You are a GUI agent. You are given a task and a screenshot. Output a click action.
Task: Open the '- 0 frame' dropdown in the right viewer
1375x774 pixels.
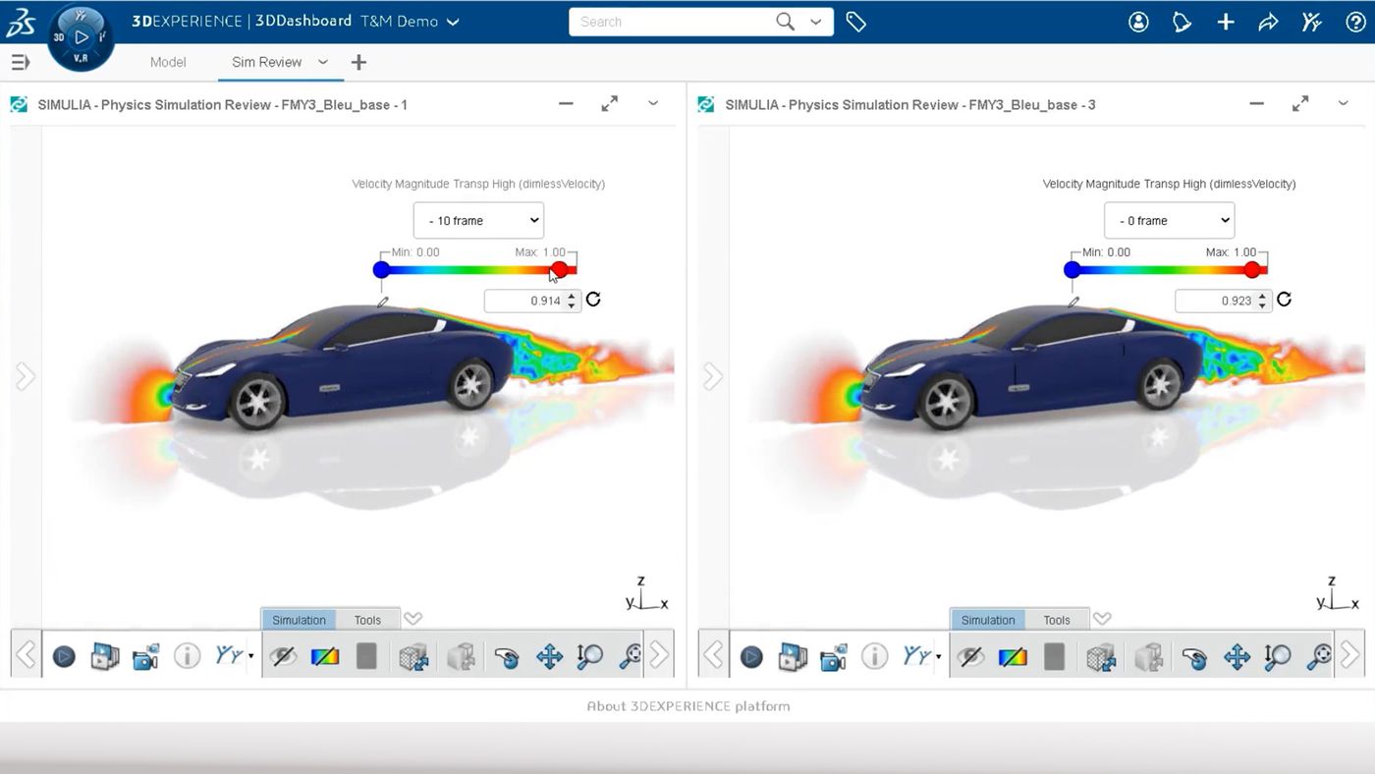(1169, 220)
